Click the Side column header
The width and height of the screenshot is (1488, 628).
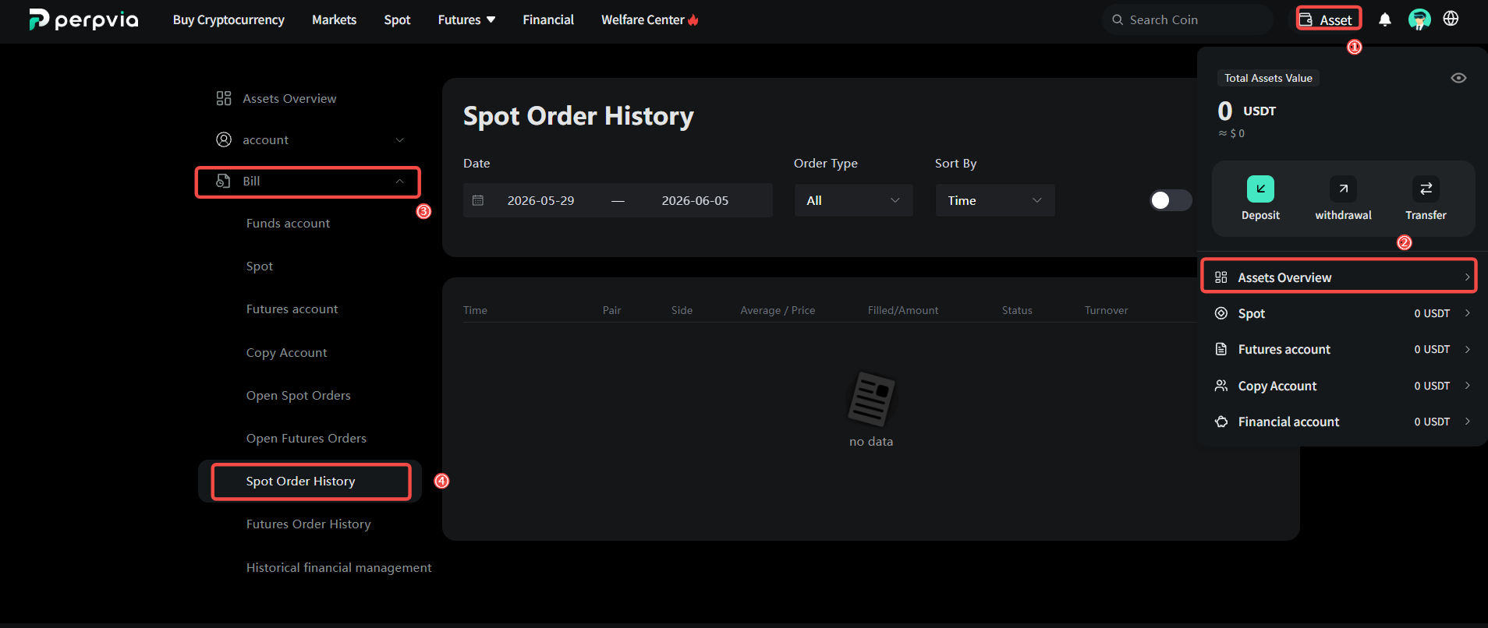[x=682, y=310]
